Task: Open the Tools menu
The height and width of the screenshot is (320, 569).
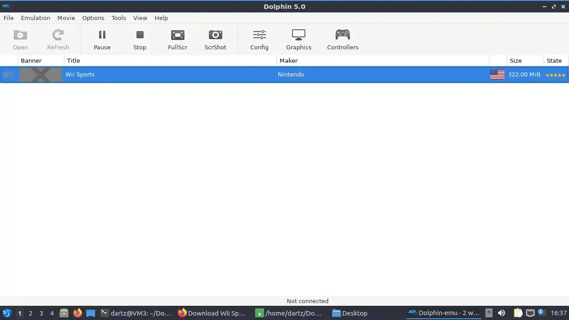Action: click(x=119, y=18)
